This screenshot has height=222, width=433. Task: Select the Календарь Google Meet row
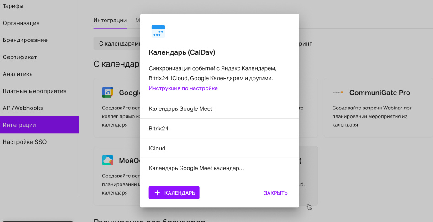point(220,108)
